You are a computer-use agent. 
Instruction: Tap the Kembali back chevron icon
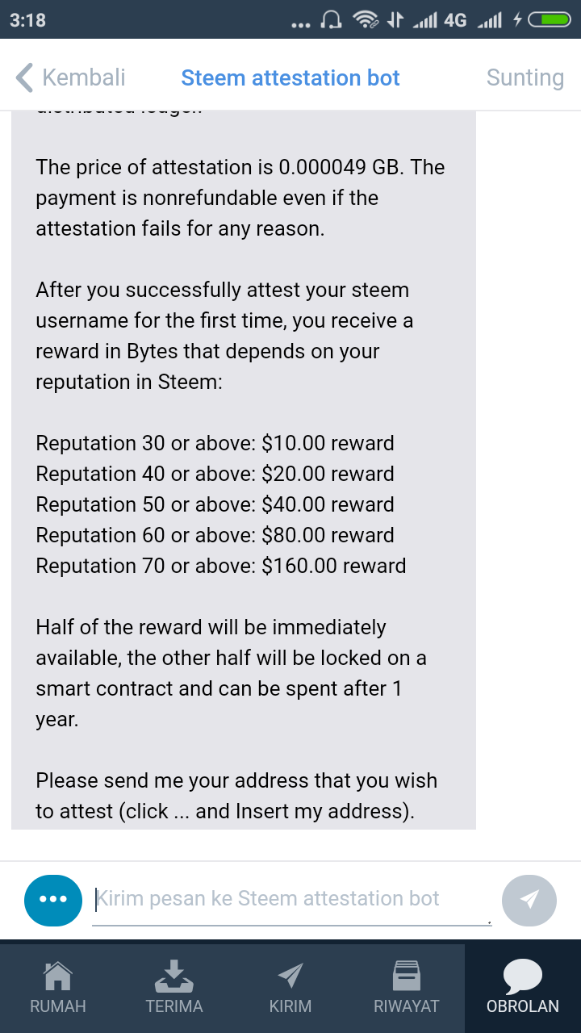25,77
